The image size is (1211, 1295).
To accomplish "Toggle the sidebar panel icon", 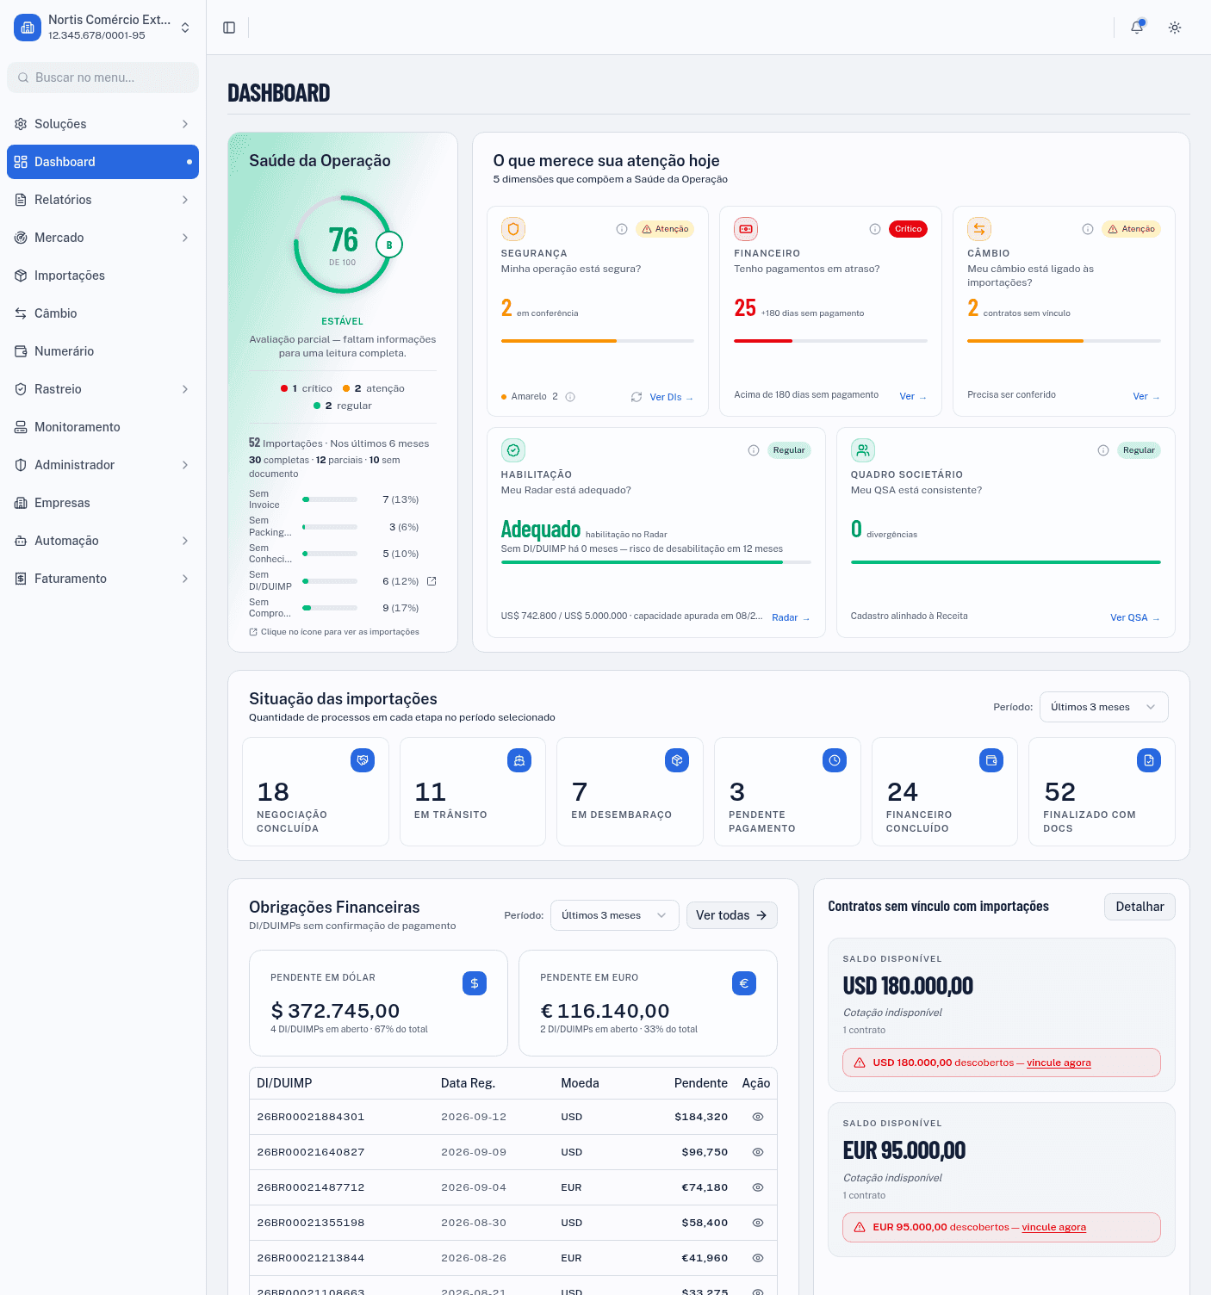I will [229, 28].
